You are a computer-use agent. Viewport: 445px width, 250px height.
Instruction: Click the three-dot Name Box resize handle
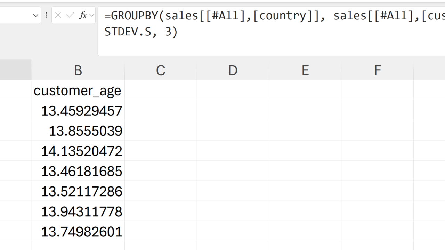click(x=46, y=15)
